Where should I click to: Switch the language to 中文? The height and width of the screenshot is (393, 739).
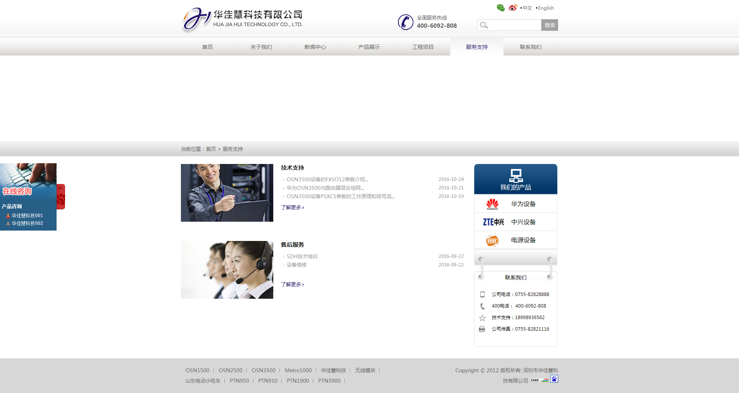coord(527,8)
